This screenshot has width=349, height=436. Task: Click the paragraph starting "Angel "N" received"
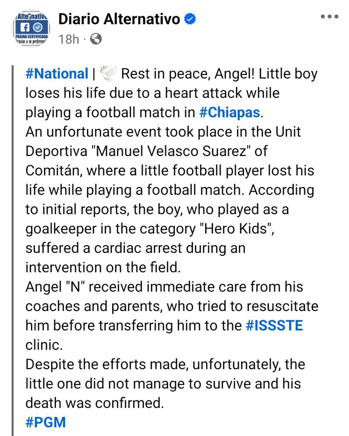(164, 306)
